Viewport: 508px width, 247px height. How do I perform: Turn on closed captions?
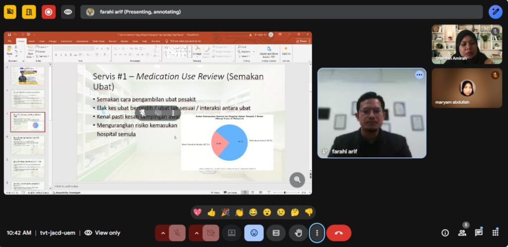pos(276,233)
